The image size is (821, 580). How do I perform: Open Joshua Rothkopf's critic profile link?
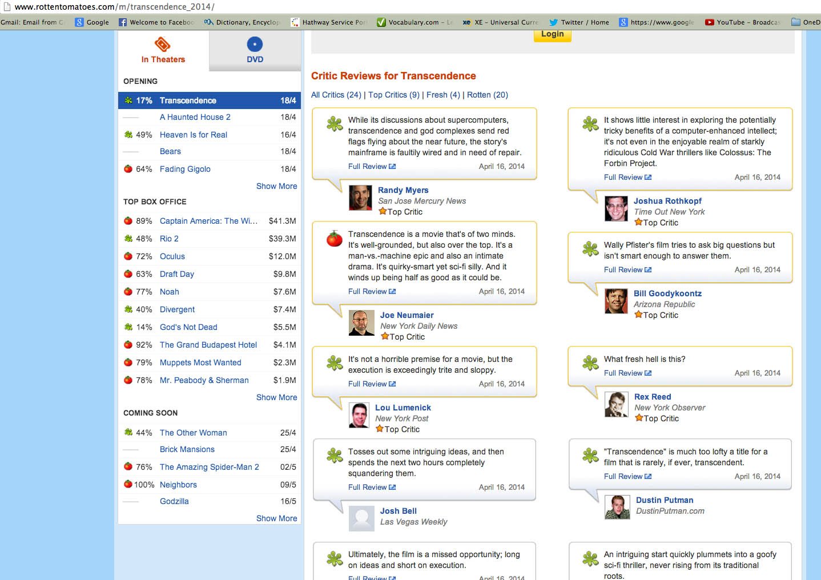click(x=667, y=201)
